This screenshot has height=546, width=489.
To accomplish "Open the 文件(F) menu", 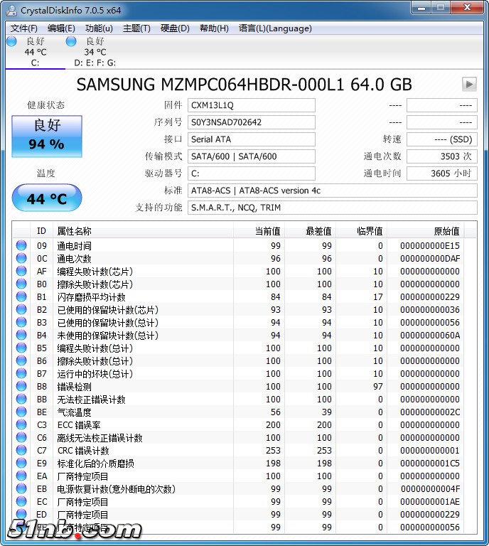I will pyautogui.click(x=24, y=28).
